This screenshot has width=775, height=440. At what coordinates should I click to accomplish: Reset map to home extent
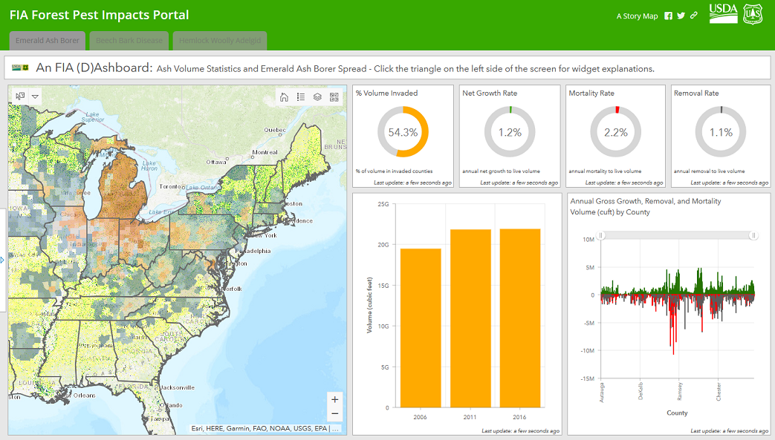284,96
